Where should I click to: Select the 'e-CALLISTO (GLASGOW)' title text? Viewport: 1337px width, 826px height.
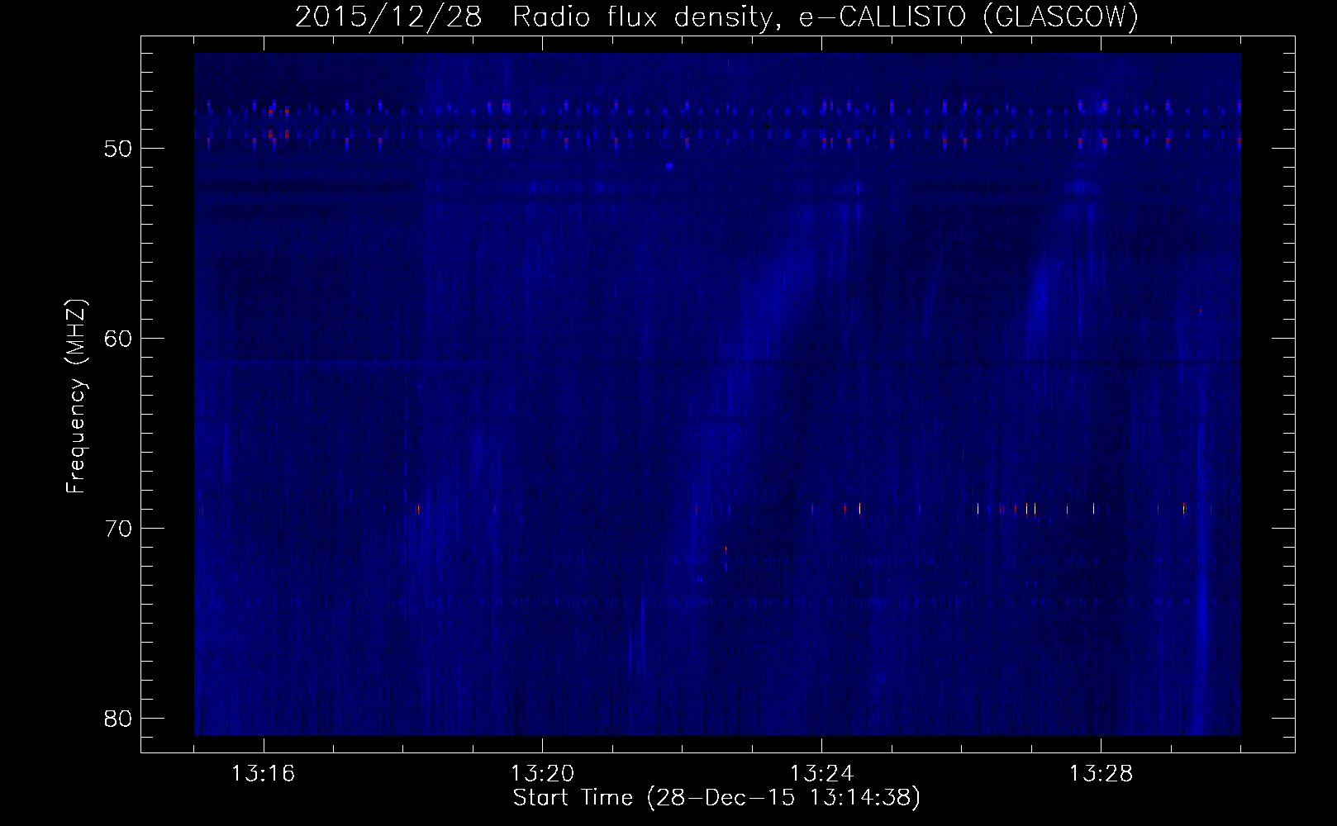pos(968,17)
